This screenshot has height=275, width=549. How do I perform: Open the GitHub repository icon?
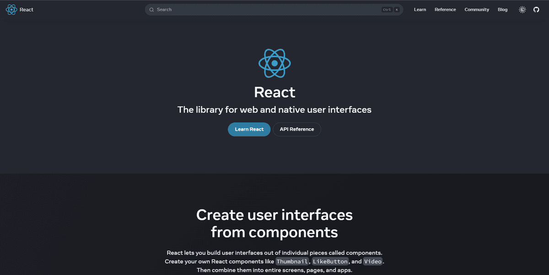pos(536,10)
